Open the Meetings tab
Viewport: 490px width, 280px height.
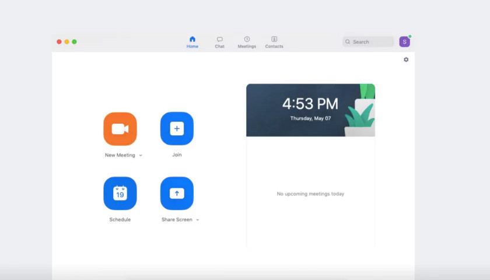pos(247,42)
